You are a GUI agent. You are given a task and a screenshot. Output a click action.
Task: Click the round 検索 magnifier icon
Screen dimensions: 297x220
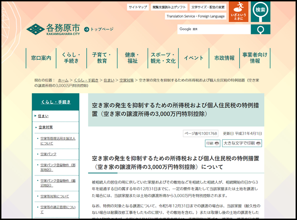[260, 12]
